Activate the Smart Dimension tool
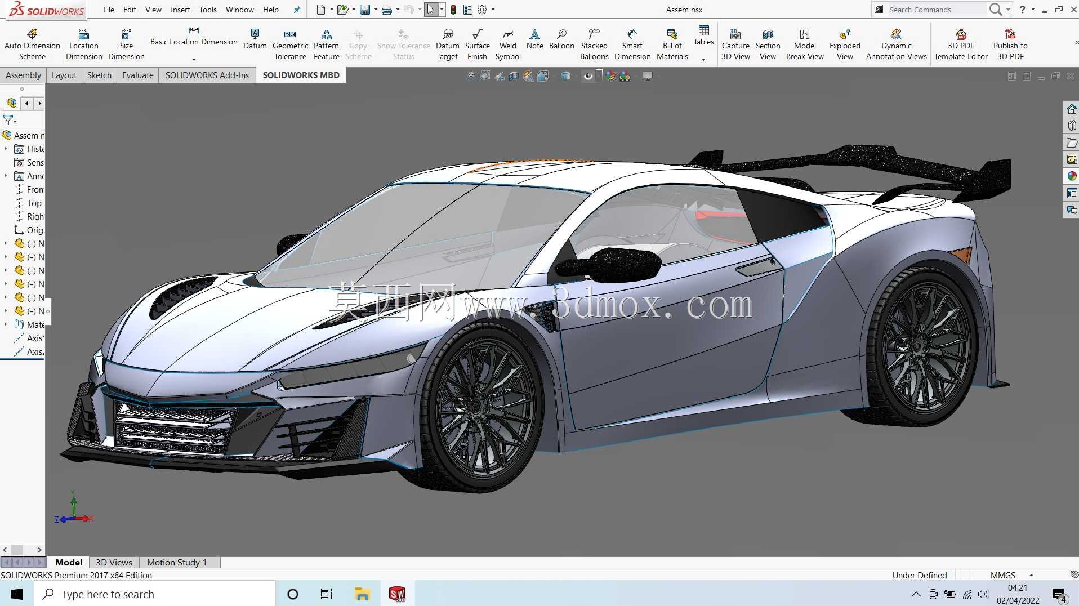Image resolution: width=1079 pixels, height=606 pixels. tap(632, 44)
